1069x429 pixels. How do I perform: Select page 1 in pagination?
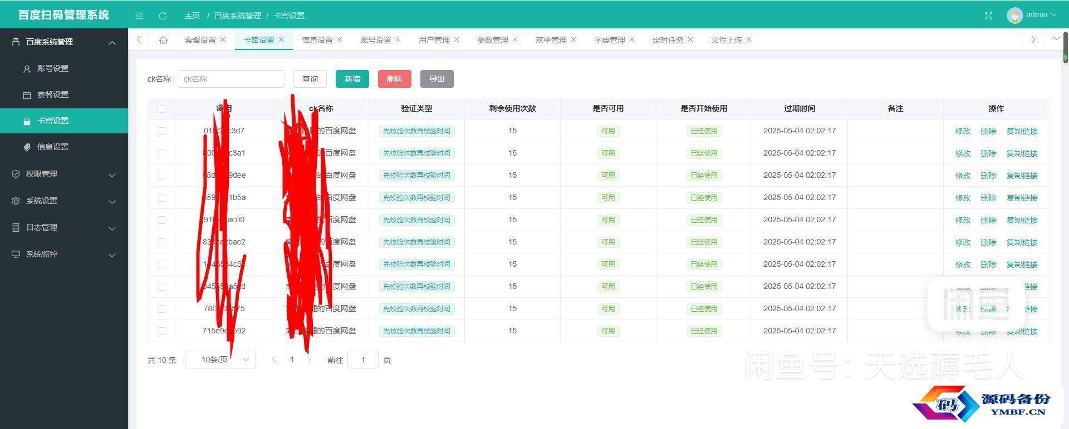click(x=292, y=360)
